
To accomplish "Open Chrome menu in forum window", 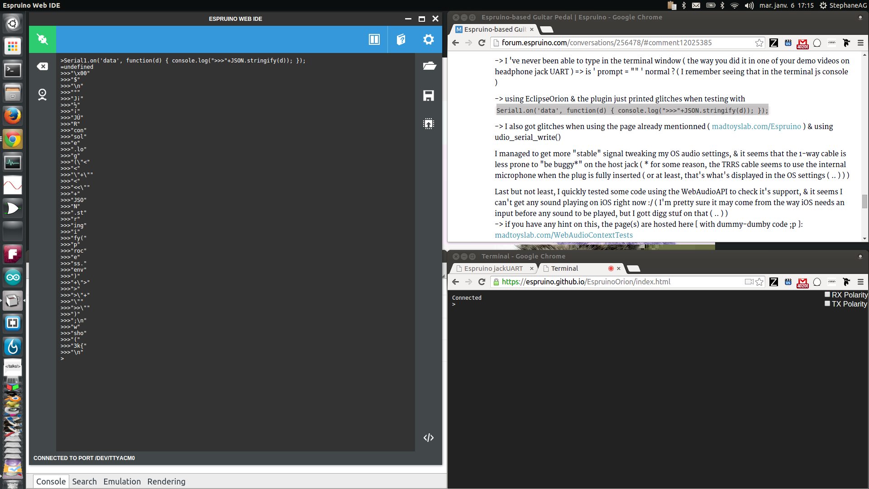I will point(860,43).
